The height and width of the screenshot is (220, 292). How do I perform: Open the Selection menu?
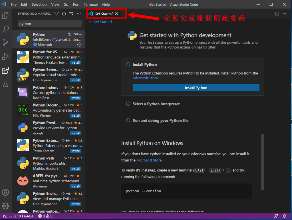coord(39,4)
